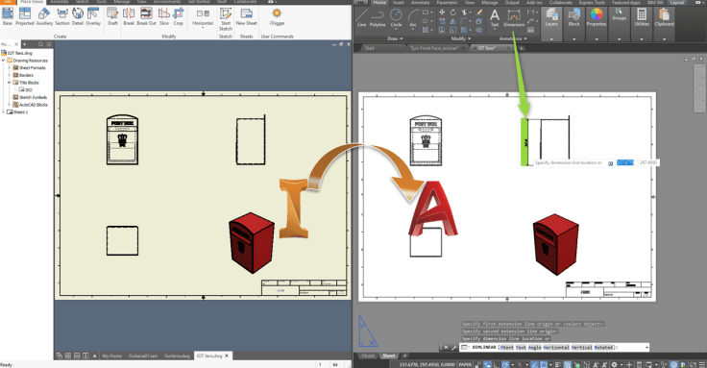Click the command line customize wrench
The image size is (707, 368).
coord(453,347)
